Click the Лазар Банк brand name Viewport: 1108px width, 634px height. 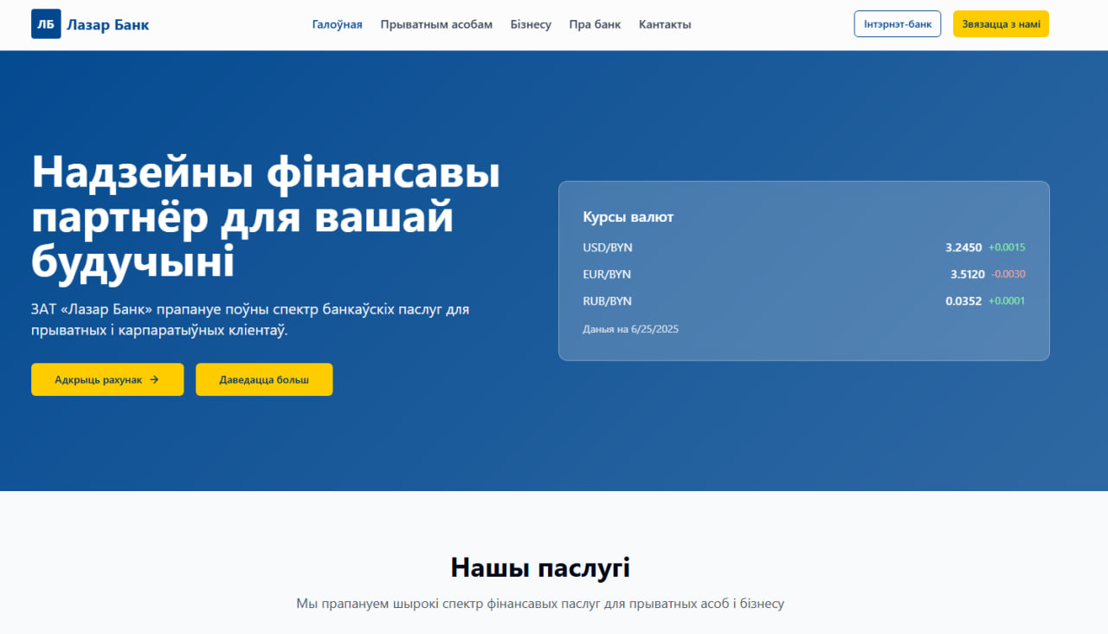pos(107,24)
